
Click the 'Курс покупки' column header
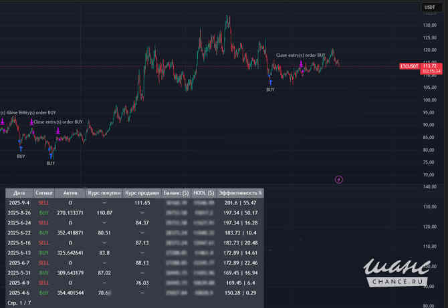pos(104,192)
